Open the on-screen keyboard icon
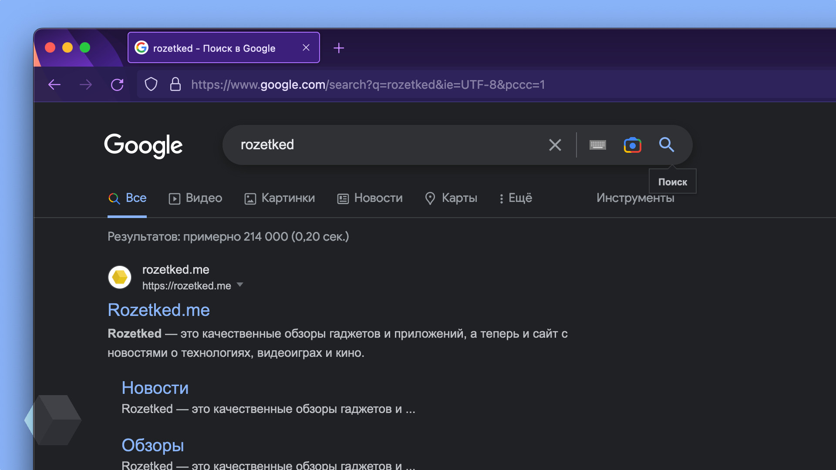Image resolution: width=836 pixels, height=470 pixels. click(597, 145)
